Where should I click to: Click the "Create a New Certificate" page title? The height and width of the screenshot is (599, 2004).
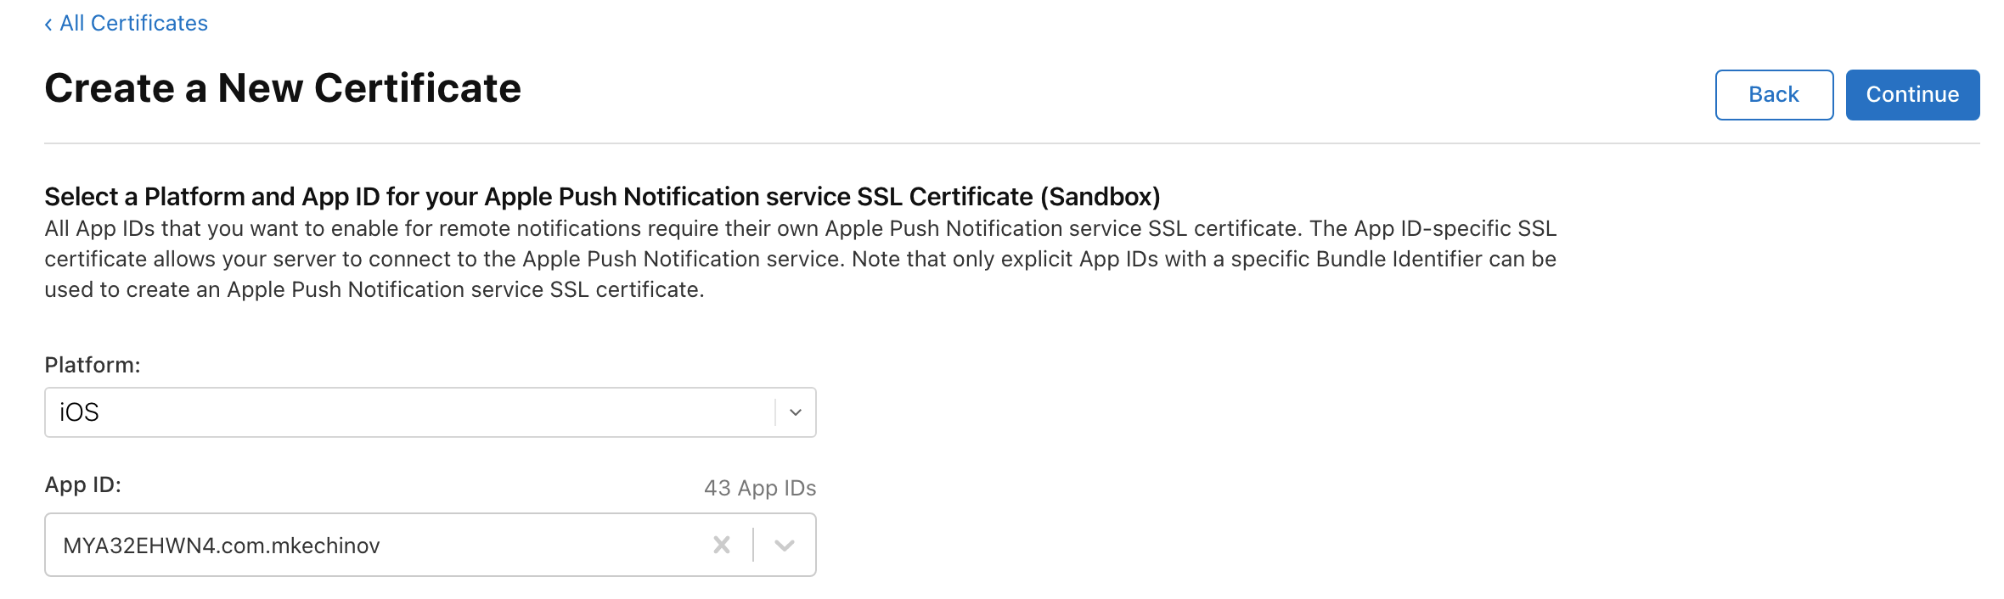coord(283,88)
